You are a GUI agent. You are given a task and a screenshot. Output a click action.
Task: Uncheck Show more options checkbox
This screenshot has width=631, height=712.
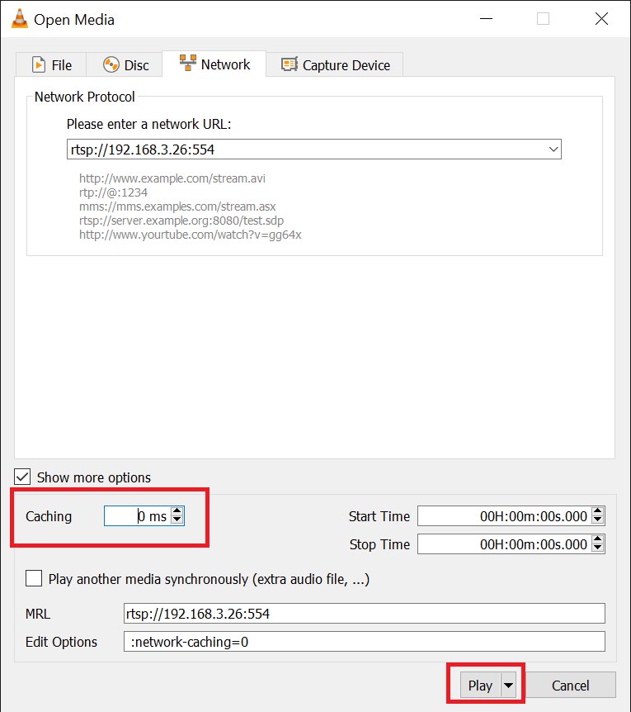point(23,477)
